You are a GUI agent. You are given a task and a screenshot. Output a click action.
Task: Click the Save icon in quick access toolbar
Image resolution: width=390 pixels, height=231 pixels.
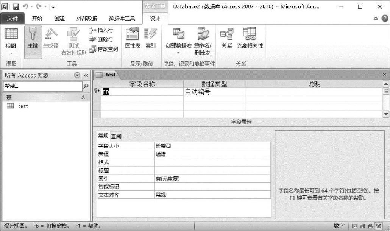(16, 7)
